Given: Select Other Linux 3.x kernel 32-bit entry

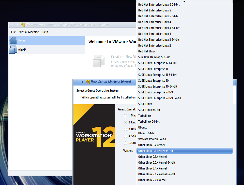Looking at the screenshot, I should click(x=185, y=145).
